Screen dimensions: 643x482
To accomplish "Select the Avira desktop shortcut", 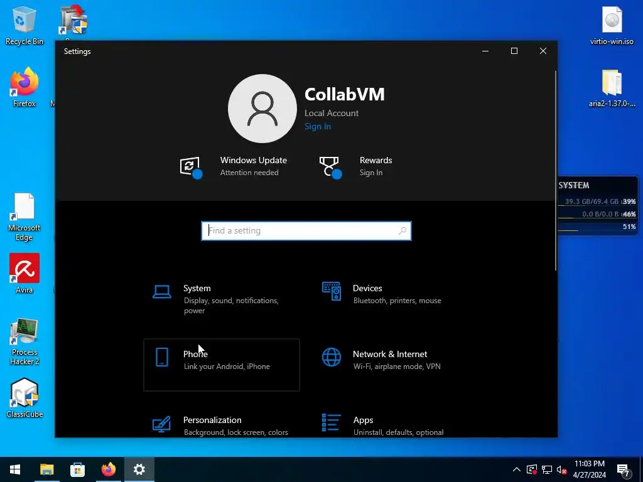I will 24,274.
